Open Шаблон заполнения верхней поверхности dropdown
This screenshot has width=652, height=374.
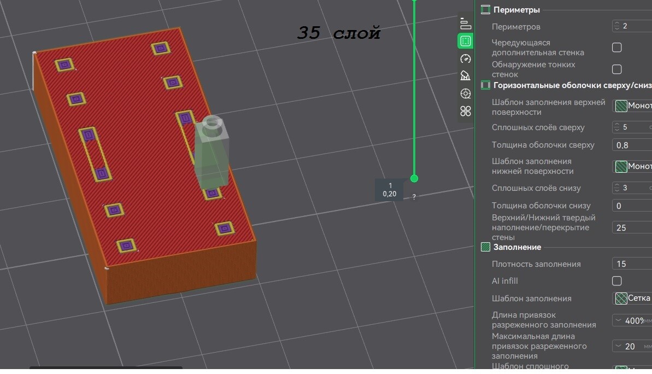pos(632,106)
